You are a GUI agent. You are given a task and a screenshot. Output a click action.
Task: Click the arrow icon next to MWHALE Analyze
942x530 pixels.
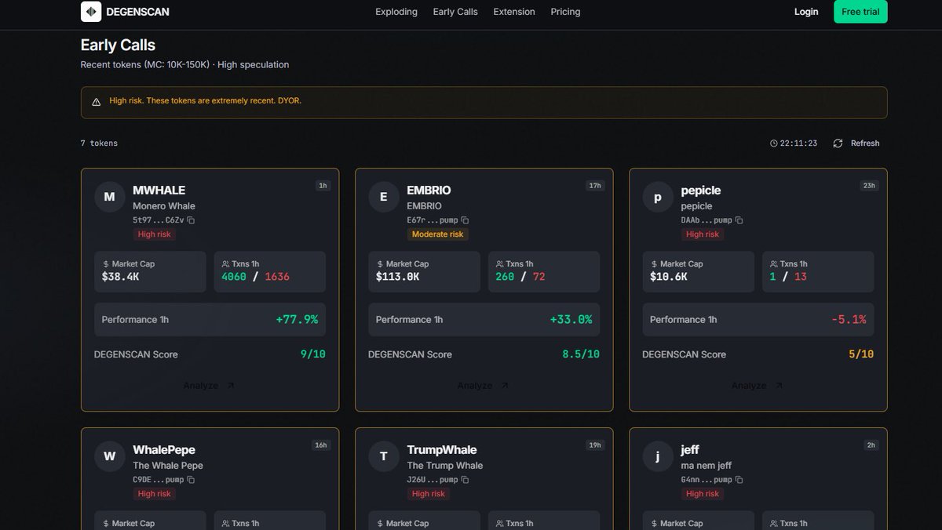coord(230,386)
